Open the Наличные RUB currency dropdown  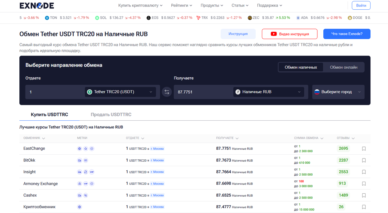269,92
